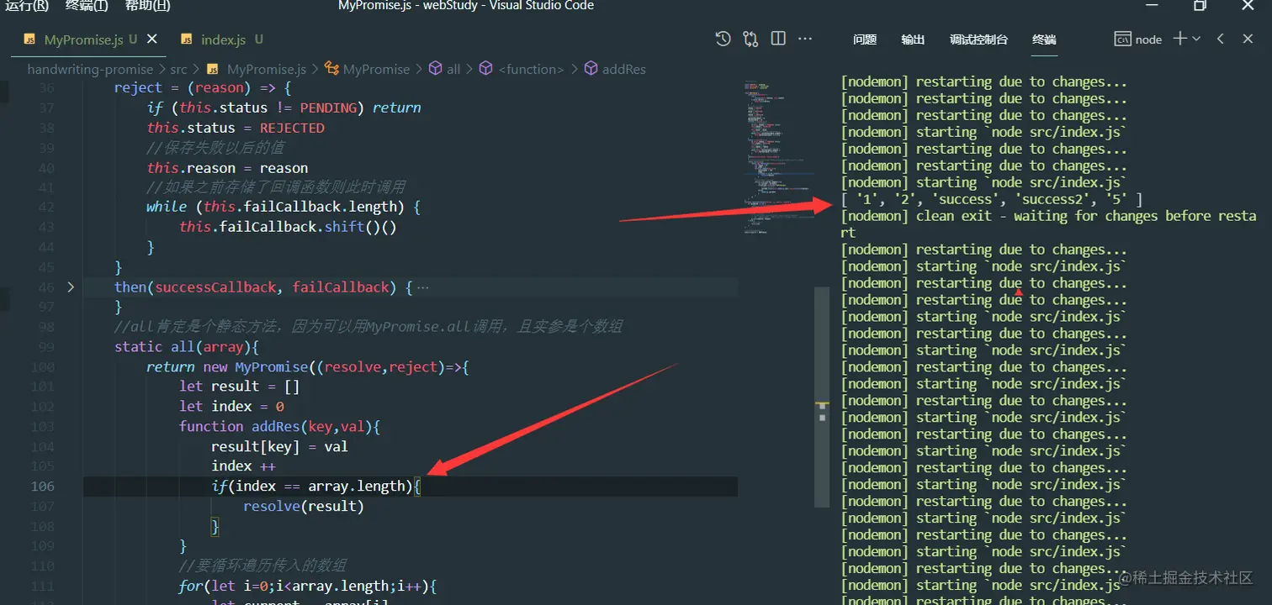Click the comment '//要循环遍历传入的数组'
The height and width of the screenshot is (605, 1272).
(262, 566)
